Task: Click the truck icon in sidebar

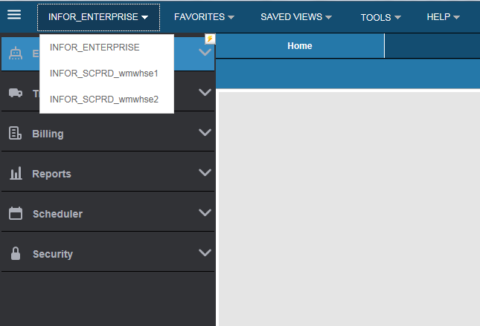Action: [x=15, y=93]
